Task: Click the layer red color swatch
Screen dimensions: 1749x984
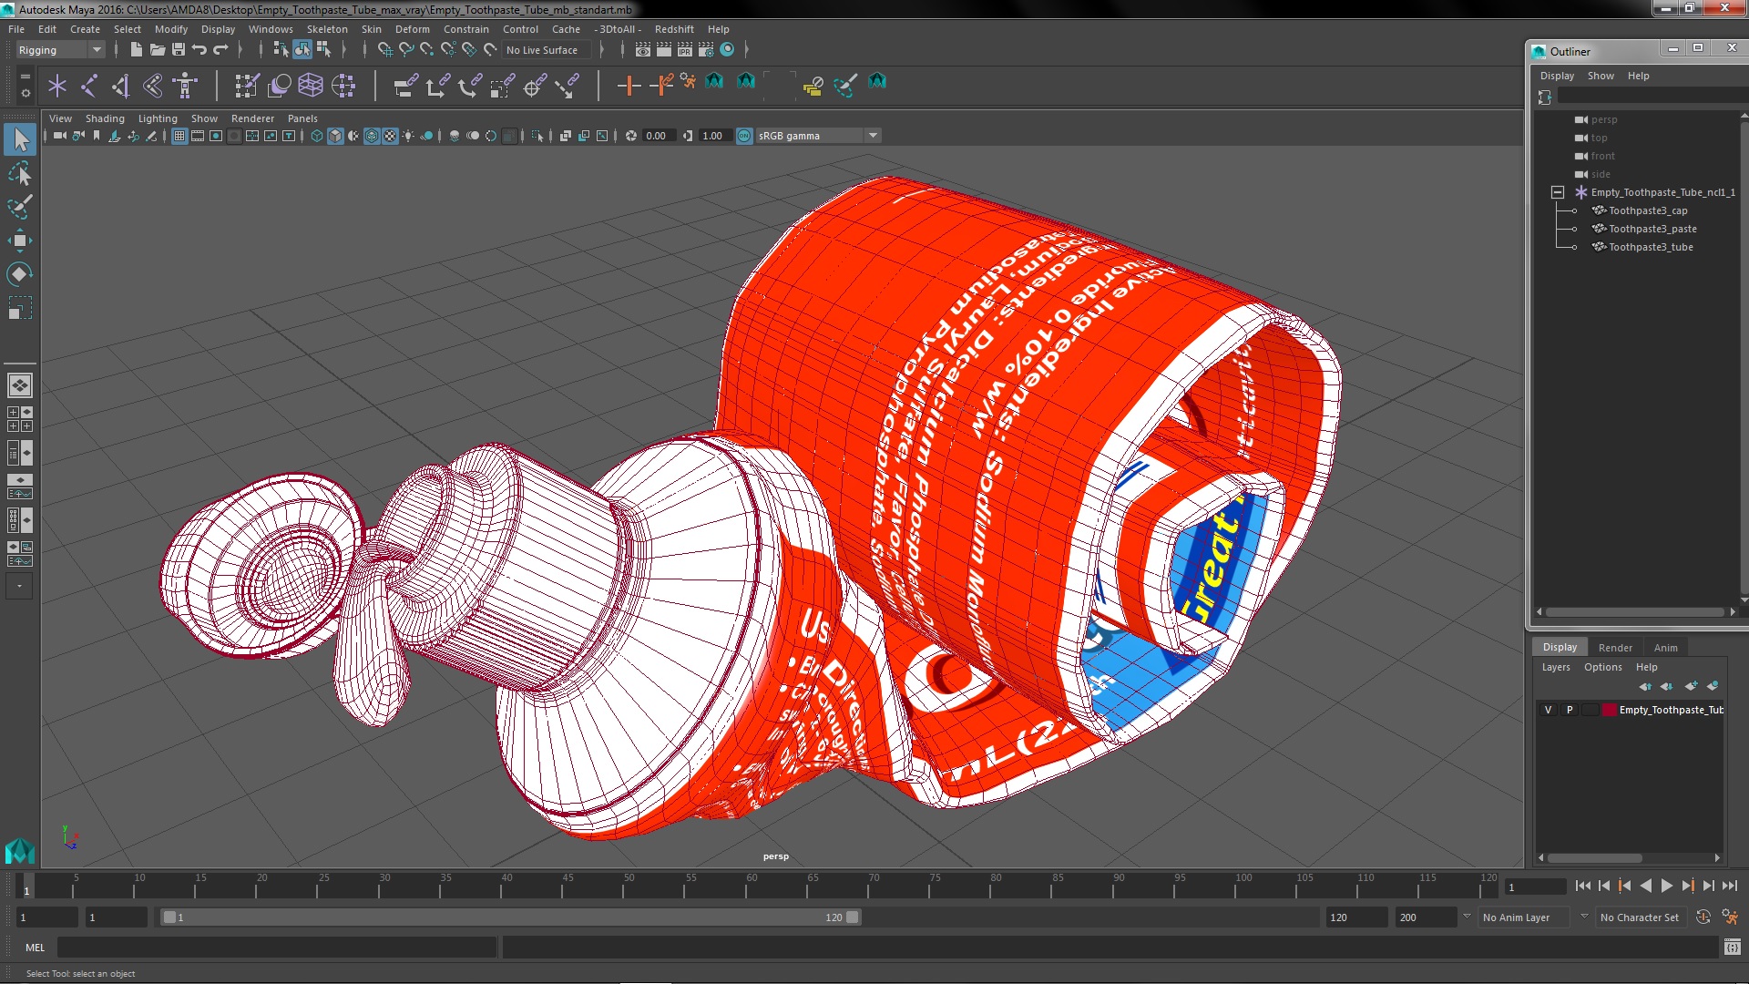Action: pos(1610,710)
